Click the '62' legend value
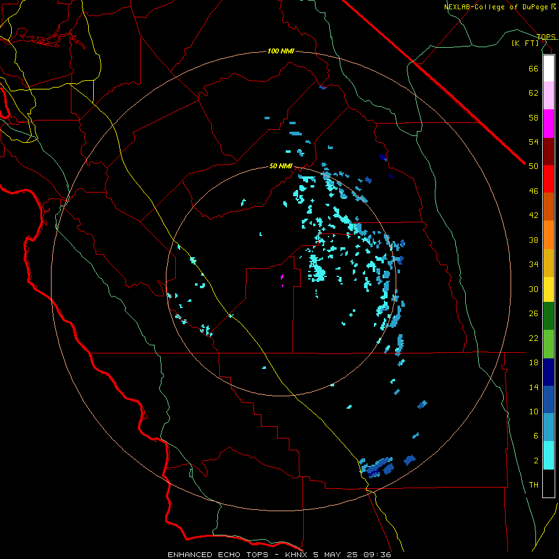The height and width of the screenshot is (559, 559). (534, 93)
